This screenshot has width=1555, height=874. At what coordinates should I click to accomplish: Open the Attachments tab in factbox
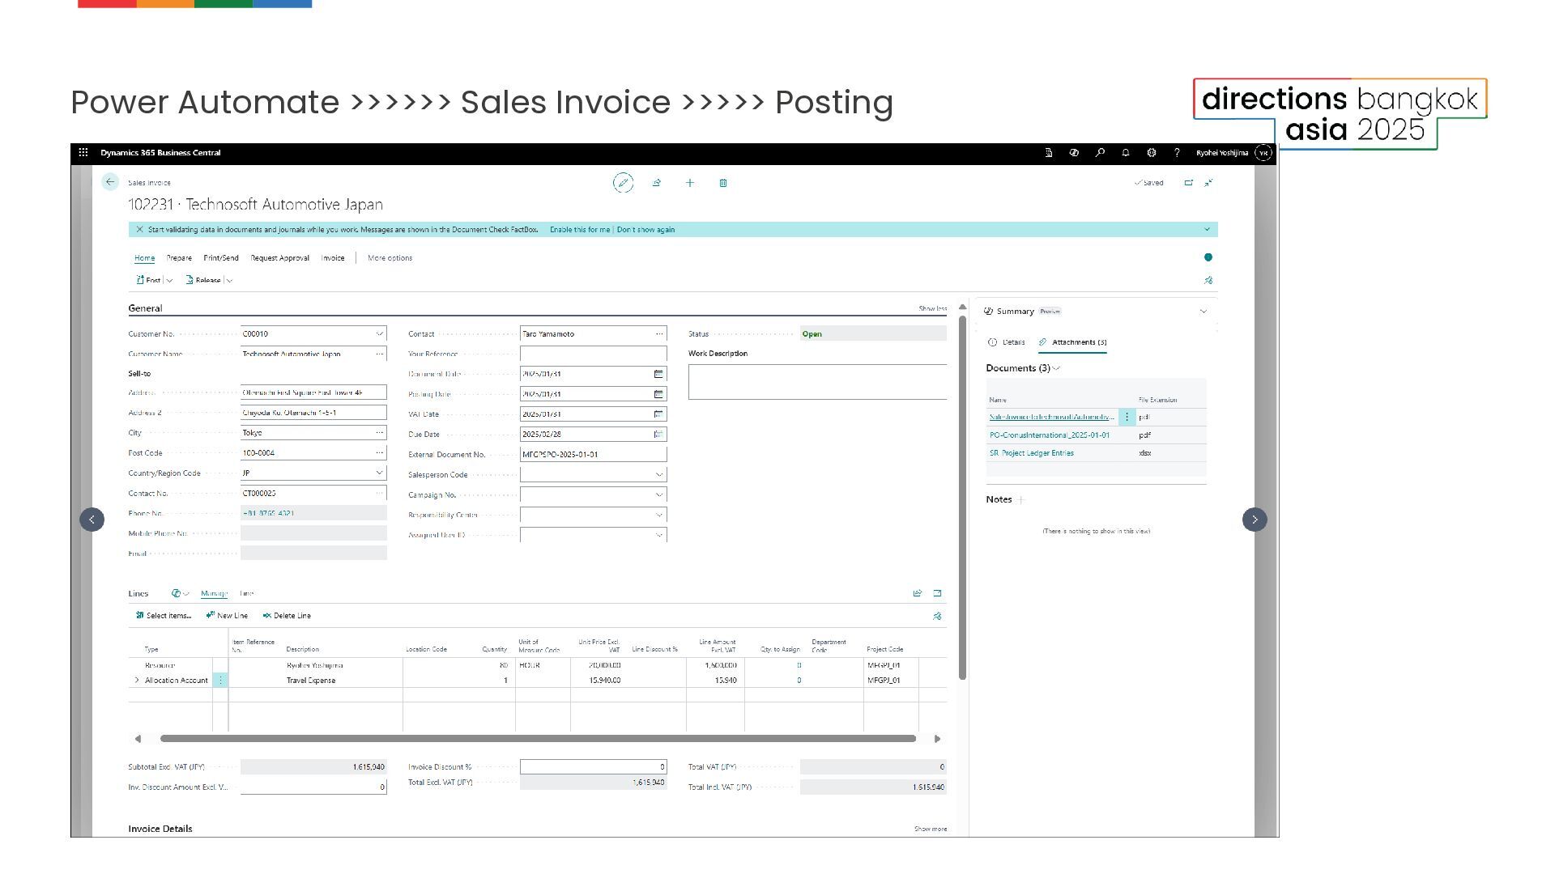click(x=1073, y=342)
